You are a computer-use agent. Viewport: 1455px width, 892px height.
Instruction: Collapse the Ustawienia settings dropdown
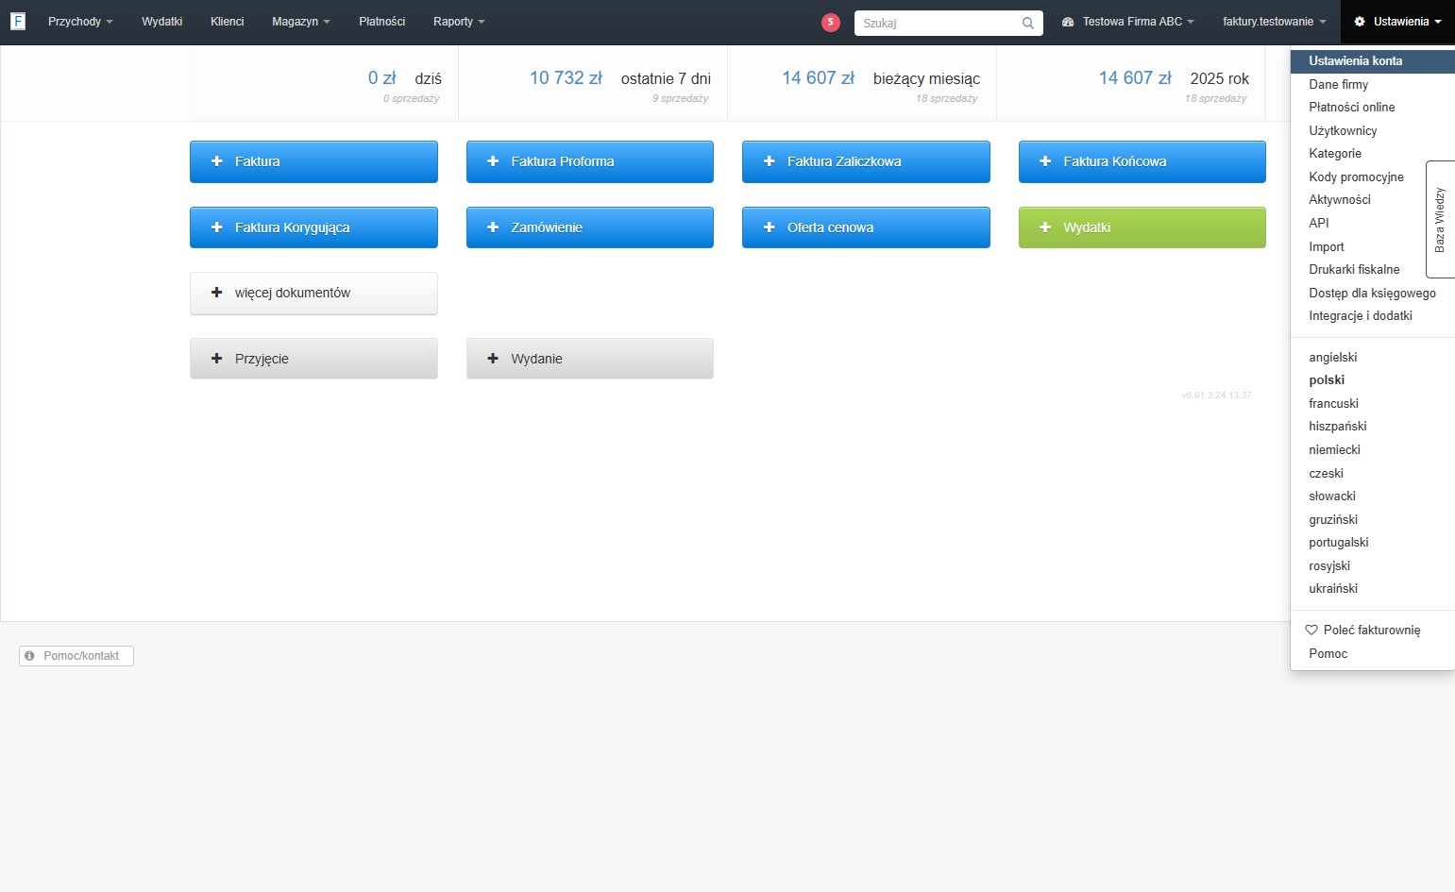pos(1397,22)
